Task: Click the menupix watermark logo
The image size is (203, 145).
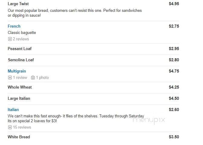Action: pos(149,120)
